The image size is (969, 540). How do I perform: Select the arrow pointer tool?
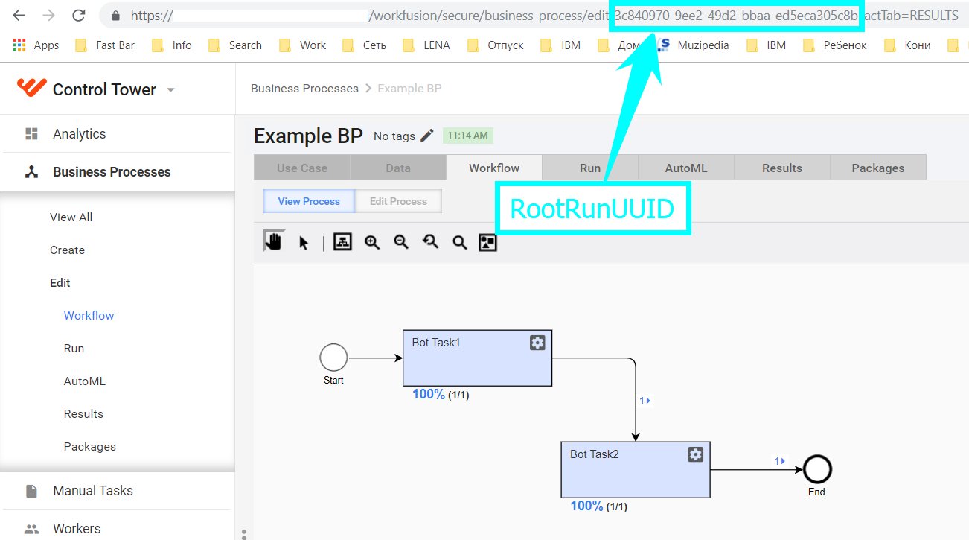[x=304, y=243]
